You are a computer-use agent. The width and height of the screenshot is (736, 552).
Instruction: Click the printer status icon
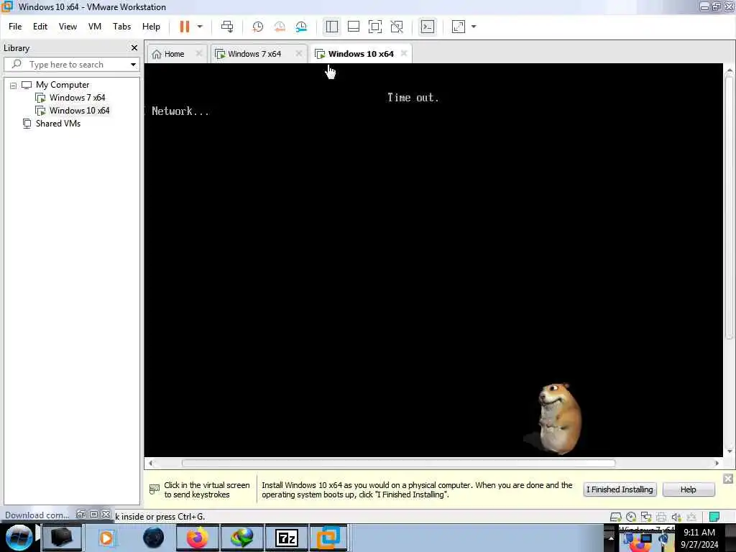tap(661, 517)
